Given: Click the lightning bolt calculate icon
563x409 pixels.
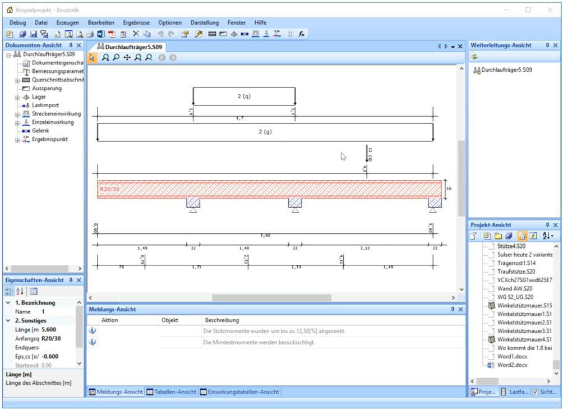Looking at the screenshot, I should click(199, 34).
